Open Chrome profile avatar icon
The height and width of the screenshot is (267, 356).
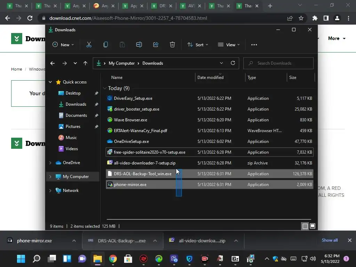[x=337, y=18]
